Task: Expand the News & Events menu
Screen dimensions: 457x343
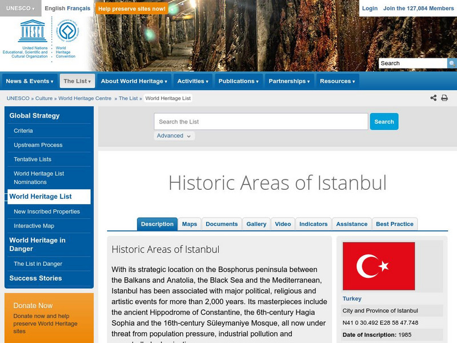Action: (30, 81)
